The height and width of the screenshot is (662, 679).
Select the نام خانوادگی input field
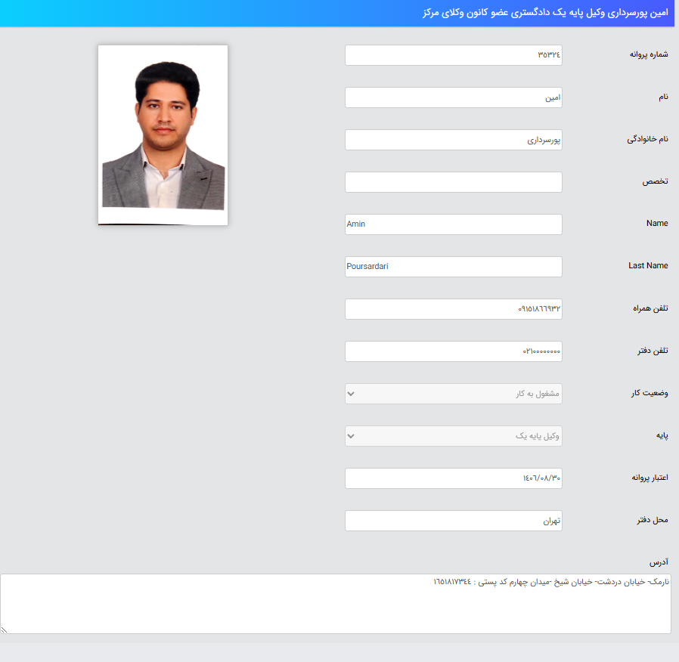pyautogui.click(x=453, y=140)
